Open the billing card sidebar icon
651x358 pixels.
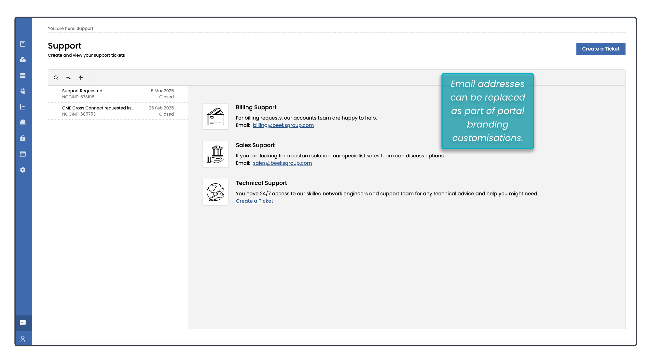(23, 154)
